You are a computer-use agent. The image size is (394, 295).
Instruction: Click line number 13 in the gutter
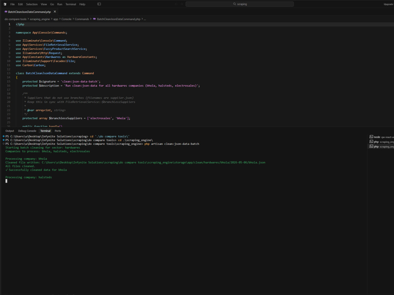[9, 73]
